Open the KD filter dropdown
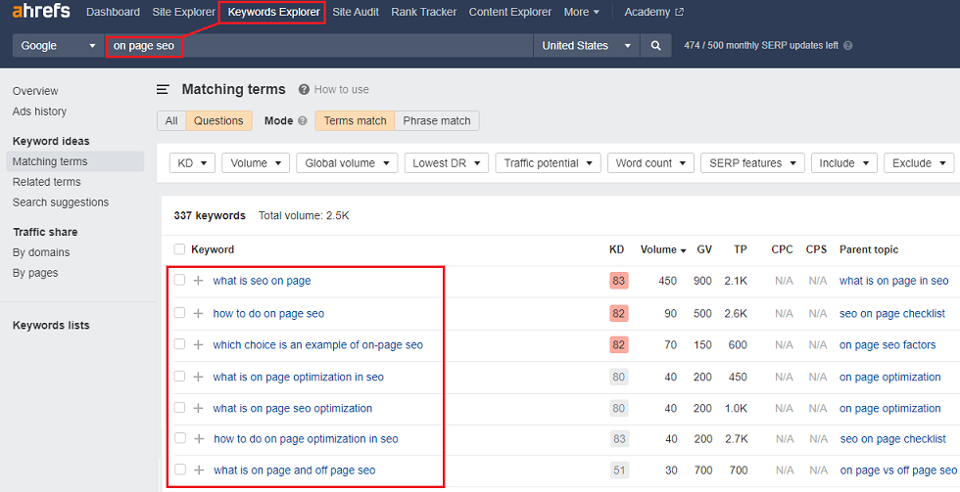The width and height of the screenshot is (960, 492). [x=192, y=163]
